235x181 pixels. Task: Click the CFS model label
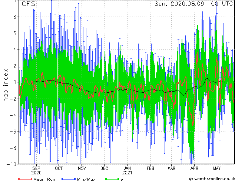pos(29,4)
